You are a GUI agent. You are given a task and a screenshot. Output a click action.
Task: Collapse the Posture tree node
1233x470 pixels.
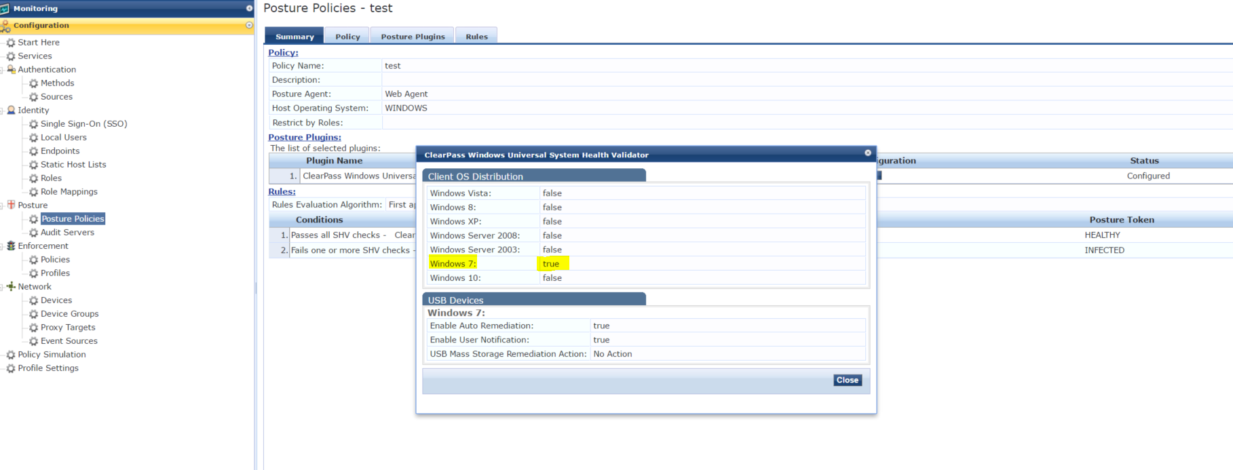pyautogui.click(x=2, y=205)
